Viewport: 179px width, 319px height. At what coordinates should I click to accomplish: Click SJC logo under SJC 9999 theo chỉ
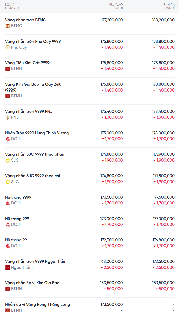(8, 182)
